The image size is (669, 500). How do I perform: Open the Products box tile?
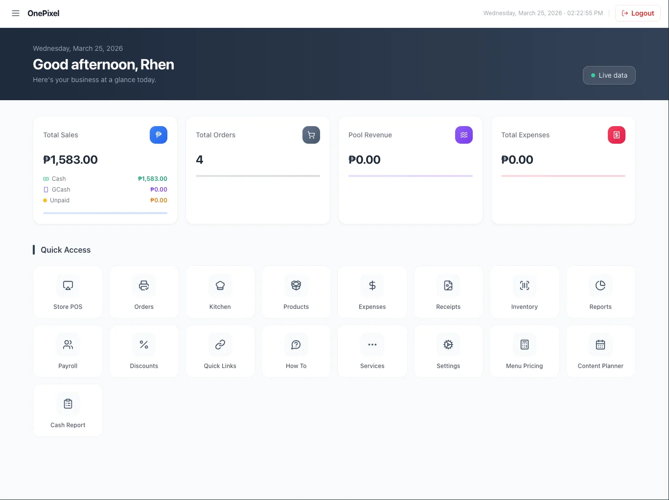296,292
